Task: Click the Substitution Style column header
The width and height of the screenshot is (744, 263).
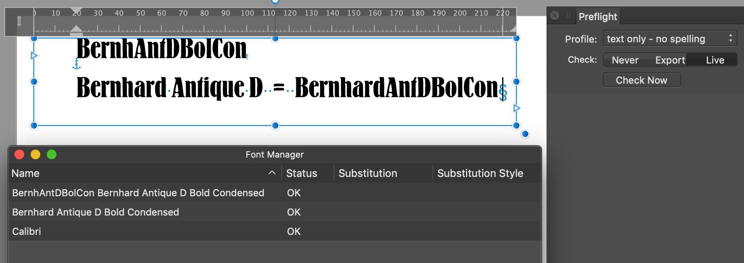Action: coord(480,173)
